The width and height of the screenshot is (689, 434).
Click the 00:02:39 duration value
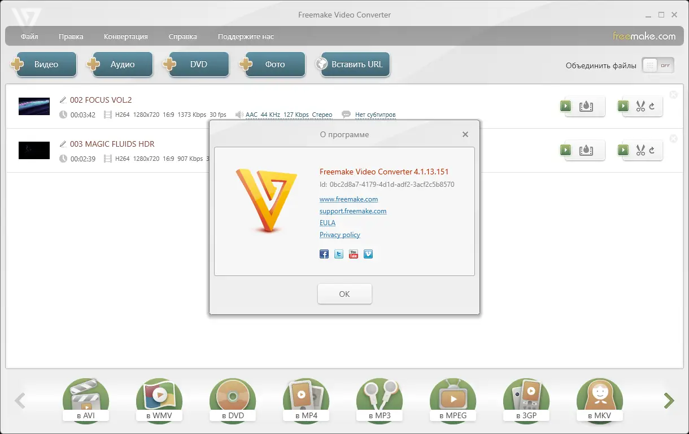pos(82,159)
